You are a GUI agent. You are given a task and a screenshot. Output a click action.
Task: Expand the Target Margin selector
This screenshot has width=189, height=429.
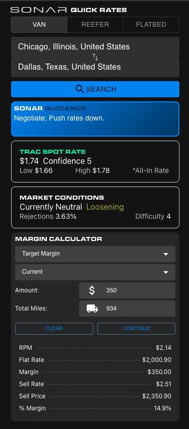pos(95,254)
